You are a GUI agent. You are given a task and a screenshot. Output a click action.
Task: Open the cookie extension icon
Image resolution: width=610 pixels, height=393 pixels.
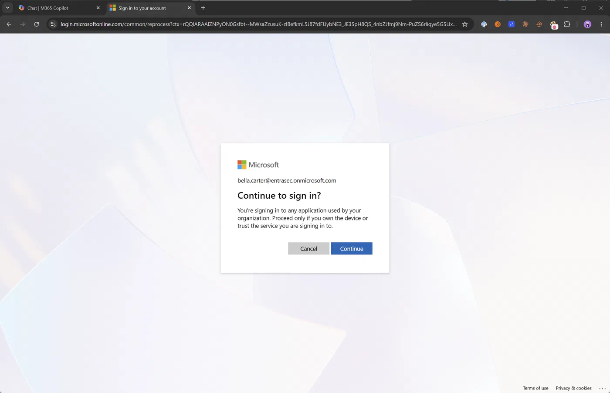pyautogui.click(x=539, y=24)
